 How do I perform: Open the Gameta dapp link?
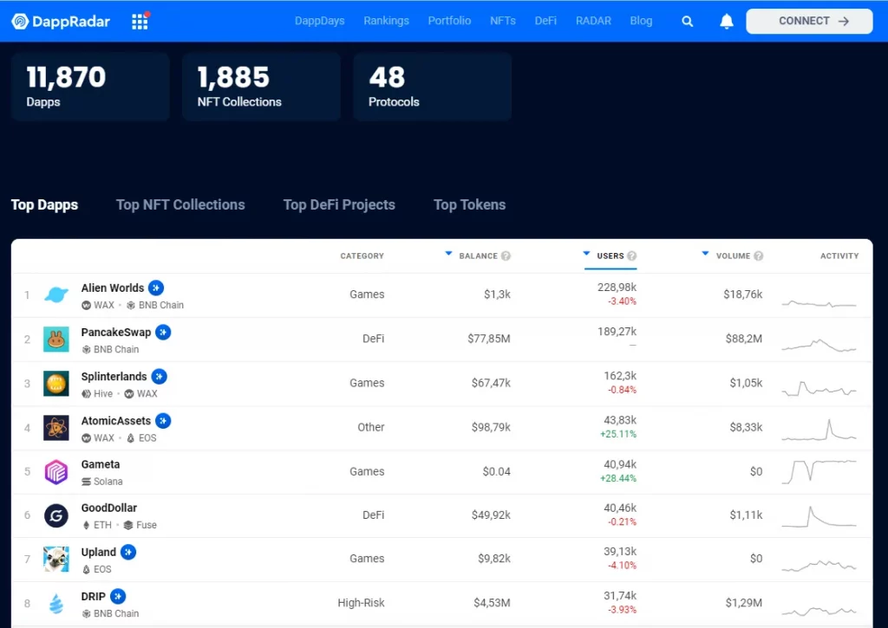click(101, 464)
